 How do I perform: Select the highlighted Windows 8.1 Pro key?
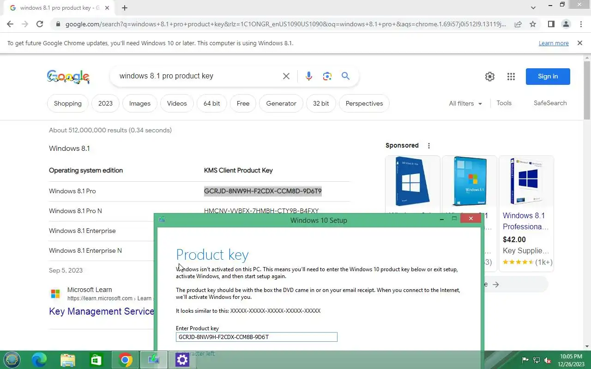(263, 191)
